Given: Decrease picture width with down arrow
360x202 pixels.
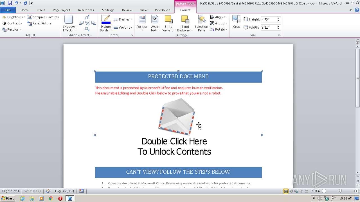Looking at the screenshot, I should click(x=278, y=29).
